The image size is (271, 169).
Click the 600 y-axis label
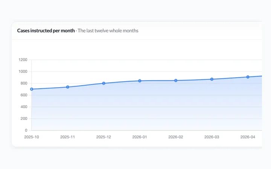pyautogui.click(x=24, y=95)
